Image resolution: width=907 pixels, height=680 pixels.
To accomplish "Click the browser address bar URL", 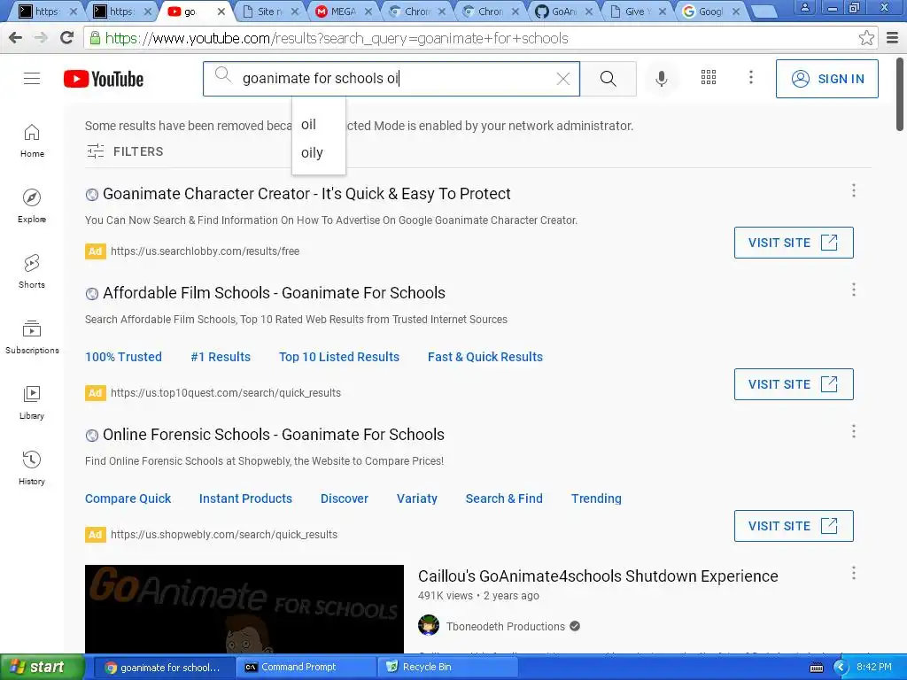I will coord(337,38).
